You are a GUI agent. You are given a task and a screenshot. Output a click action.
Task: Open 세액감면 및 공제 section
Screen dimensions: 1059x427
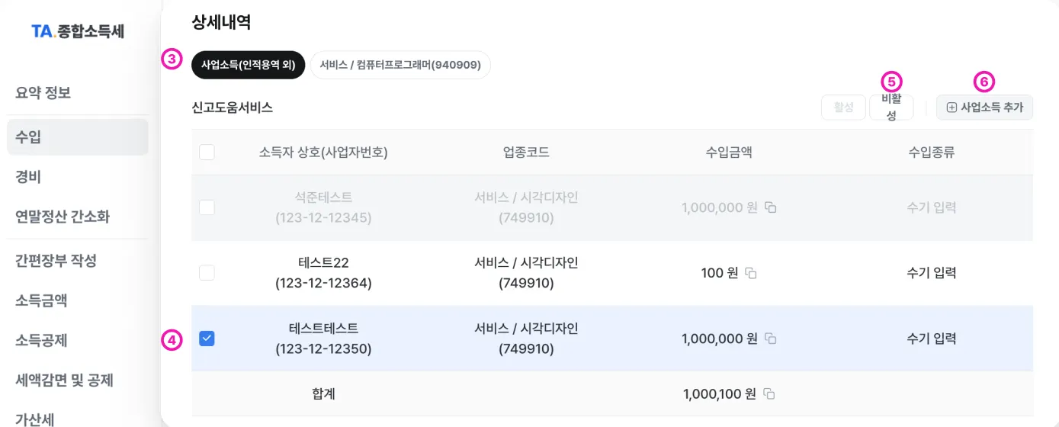[65, 380]
